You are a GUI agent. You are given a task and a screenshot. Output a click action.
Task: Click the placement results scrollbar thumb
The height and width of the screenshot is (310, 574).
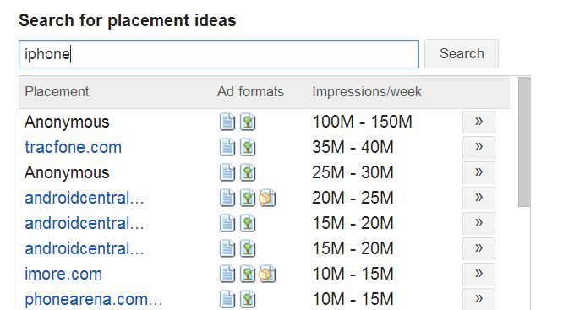coord(524,142)
